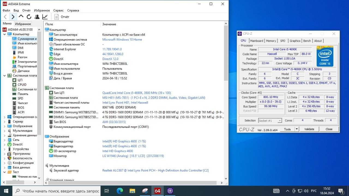349x196 pixels.
Task: Expand the Сеть tree node
Action: click(5, 140)
